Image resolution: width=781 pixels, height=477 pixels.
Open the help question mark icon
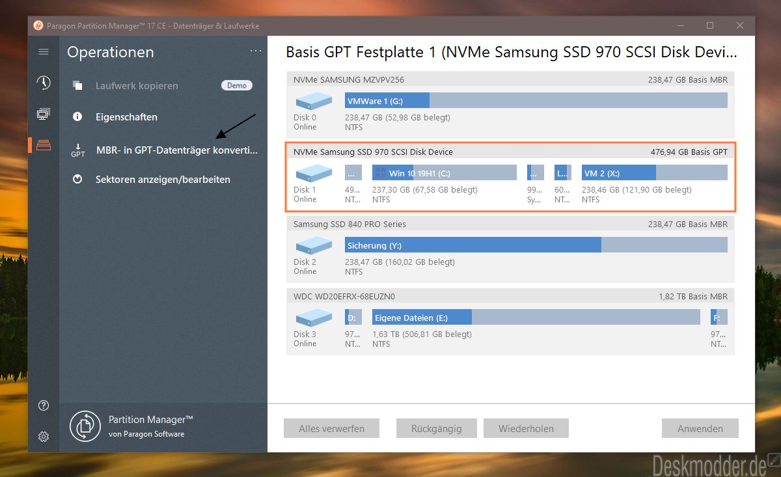tap(44, 406)
